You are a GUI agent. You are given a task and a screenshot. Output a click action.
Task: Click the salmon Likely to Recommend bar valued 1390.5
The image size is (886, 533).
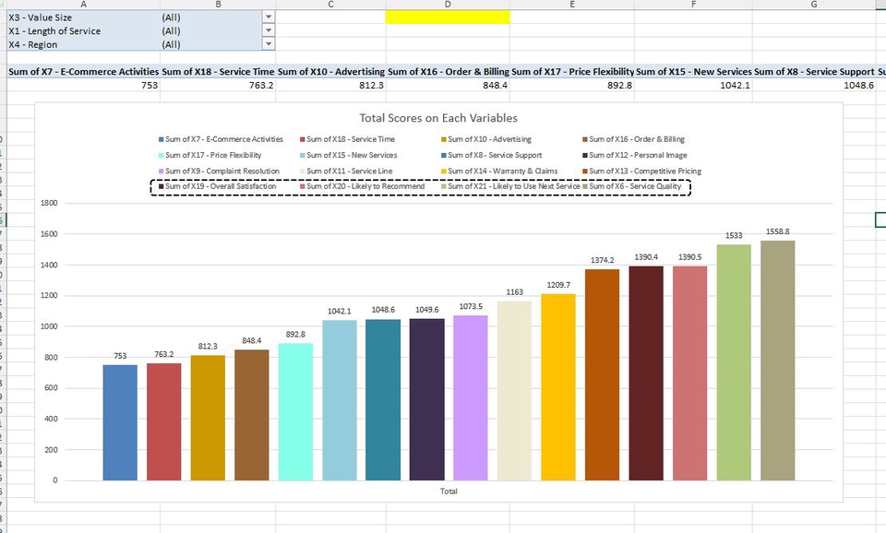point(690,373)
